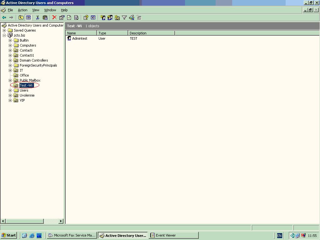This screenshot has width=320, height=240.
Task: Select the zcts.biz domain
Action: [x=19, y=35]
